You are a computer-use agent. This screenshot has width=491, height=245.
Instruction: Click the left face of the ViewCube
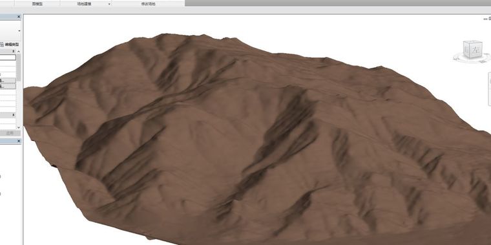point(475,50)
